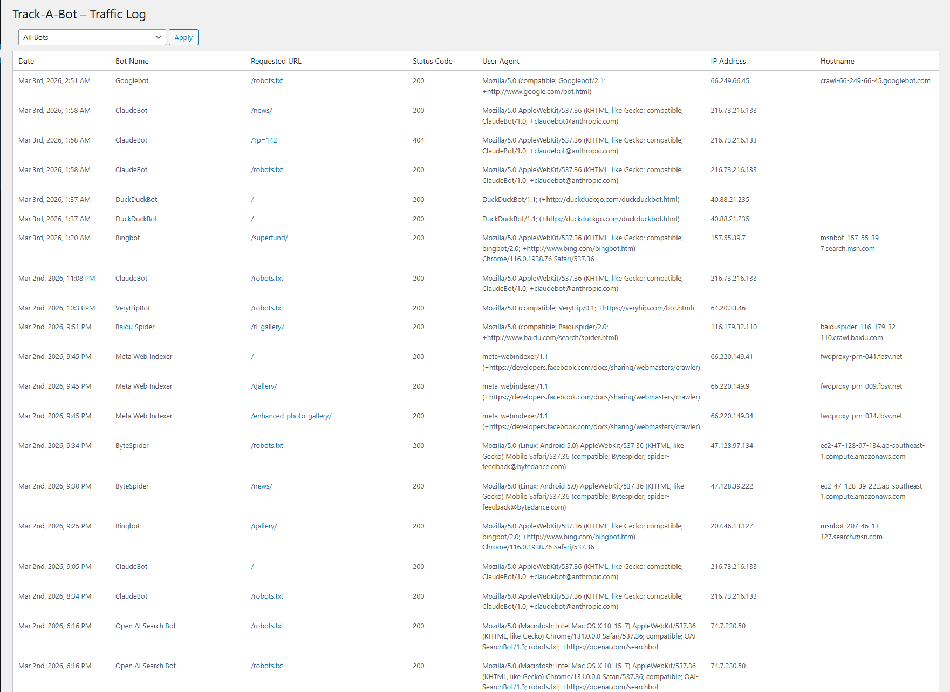The width and height of the screenshot is (950, 692).
Task: Click the /superfund/ link in the Bingbot row
Action: pyautogui.click(x=269, y=238)
